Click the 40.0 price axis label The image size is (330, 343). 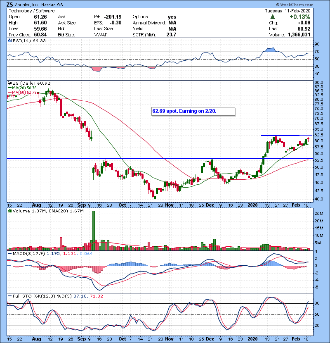tap(318, 199)
